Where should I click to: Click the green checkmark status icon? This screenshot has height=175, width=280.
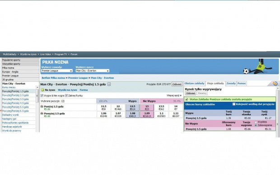coord(187,99)
